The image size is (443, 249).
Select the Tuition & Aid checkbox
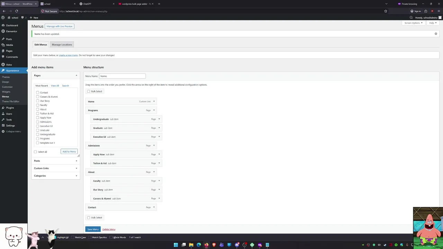pos(37,113)
